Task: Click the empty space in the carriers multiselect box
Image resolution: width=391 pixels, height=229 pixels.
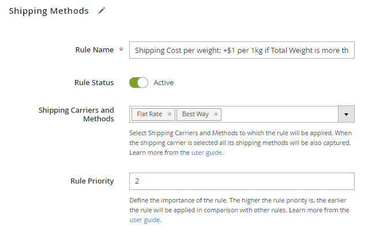Action: click(x=279, y=114)
